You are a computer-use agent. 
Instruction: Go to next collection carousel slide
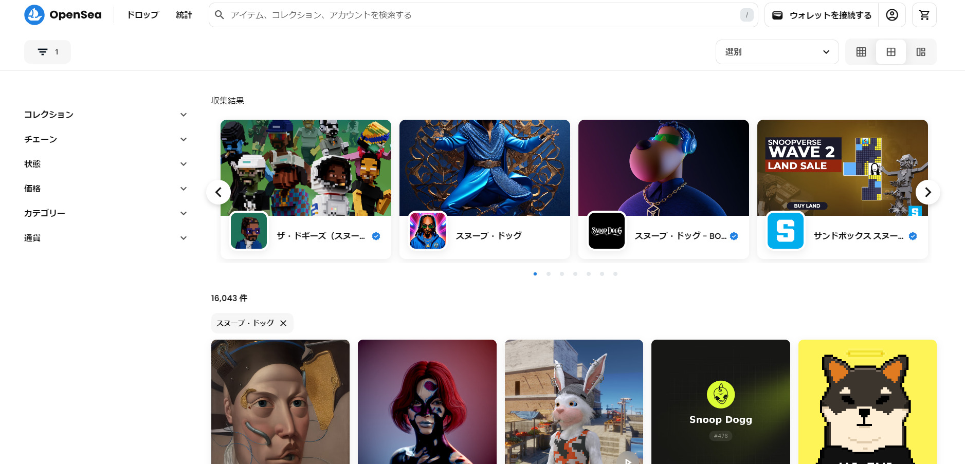coord(927,192)
